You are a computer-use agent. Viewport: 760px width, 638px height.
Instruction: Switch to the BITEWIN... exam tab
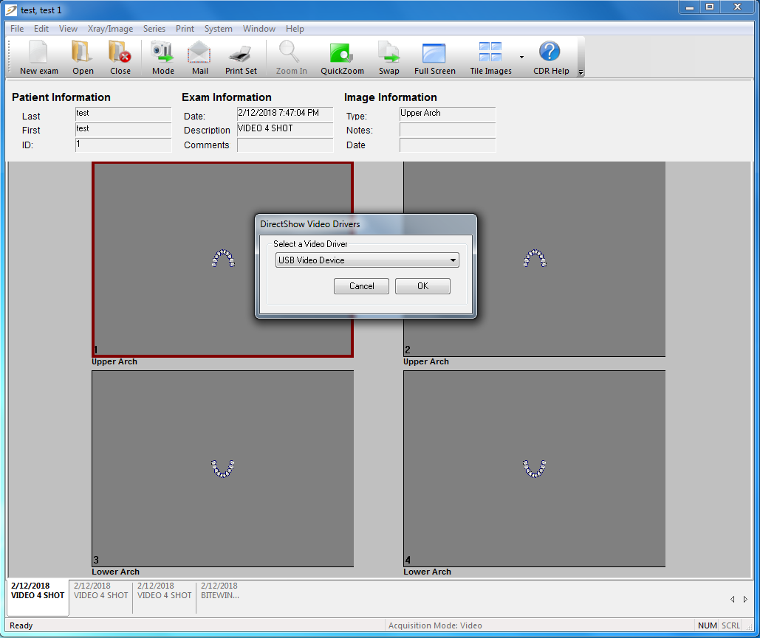220,591
